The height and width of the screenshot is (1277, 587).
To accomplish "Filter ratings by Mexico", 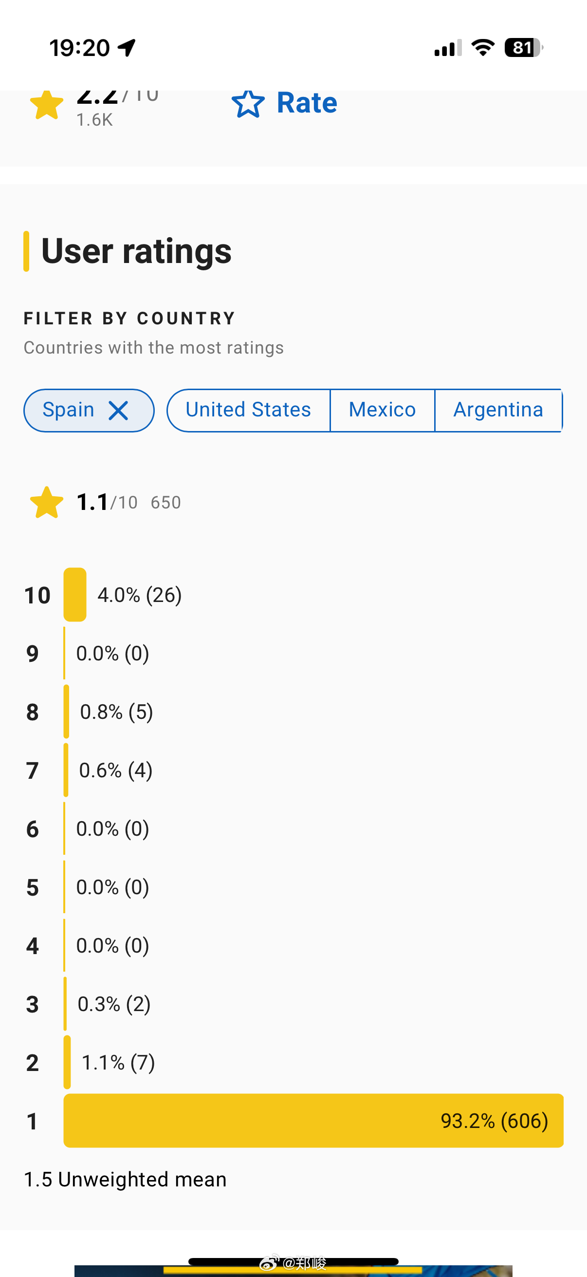I will click(x=382, y=411).
